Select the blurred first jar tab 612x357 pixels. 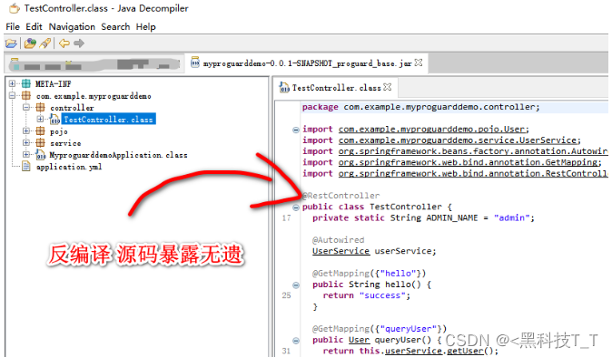[94, 64]
